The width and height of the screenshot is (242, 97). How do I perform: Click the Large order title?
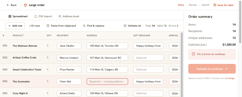click(37, 5)
